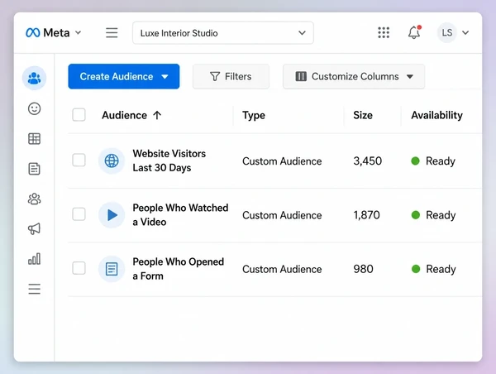Open the document page sidebar icon

34,169
